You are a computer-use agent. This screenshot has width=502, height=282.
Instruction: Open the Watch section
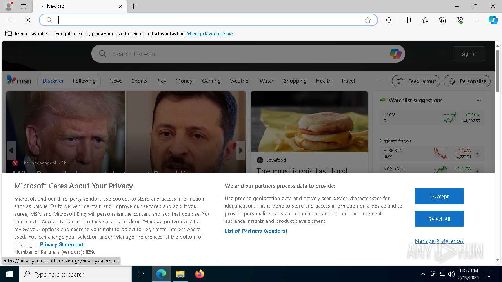click(x=267, y=81)
